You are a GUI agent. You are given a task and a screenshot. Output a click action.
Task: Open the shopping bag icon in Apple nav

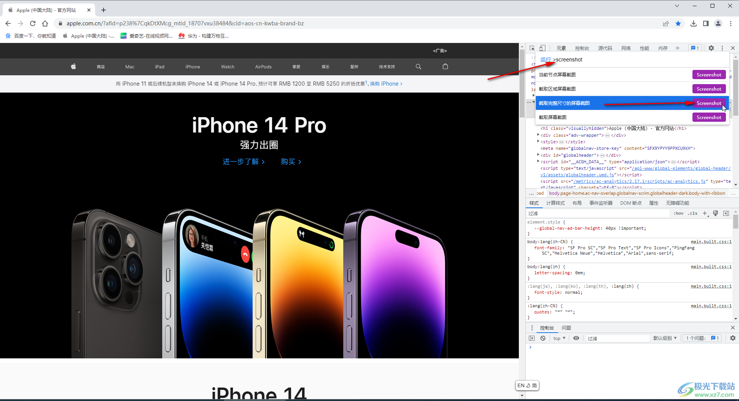[x=445, y=66]
